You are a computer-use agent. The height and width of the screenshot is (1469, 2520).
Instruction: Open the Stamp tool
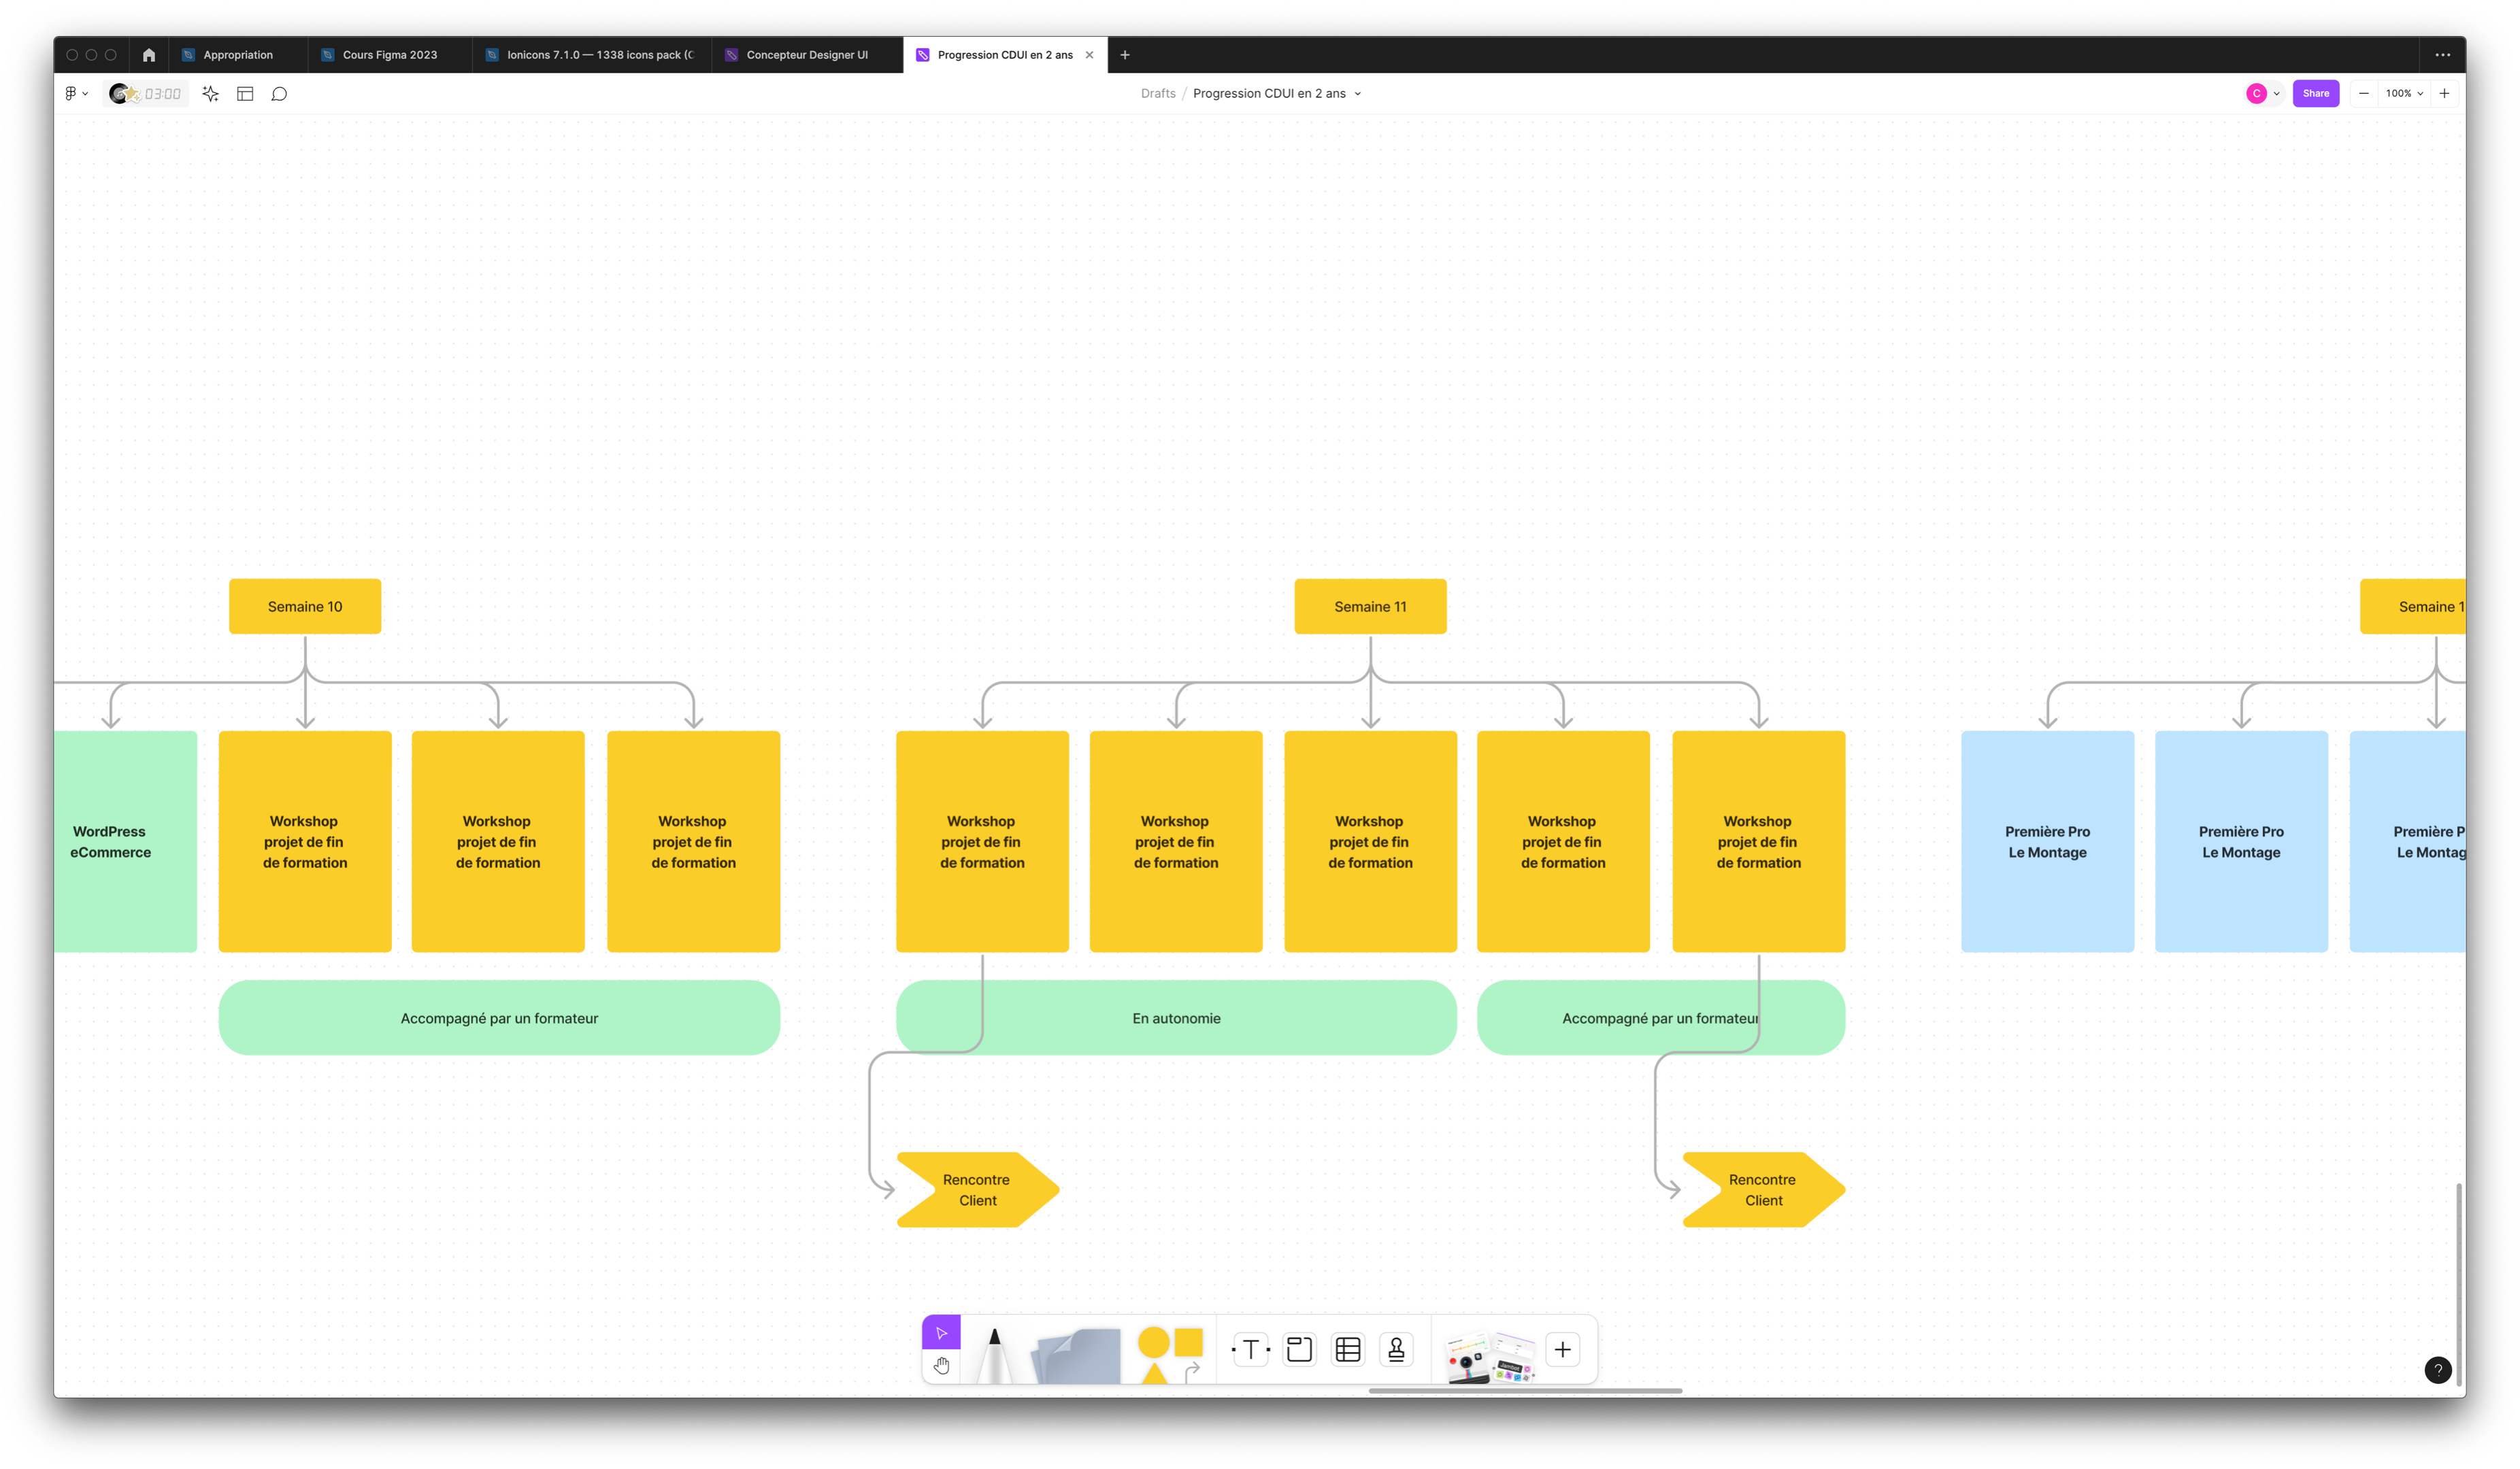click(x=1396, y=1350)
